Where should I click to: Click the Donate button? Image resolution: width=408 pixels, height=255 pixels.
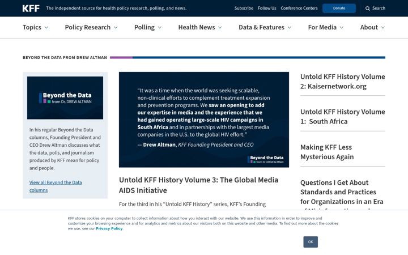point(339,8)
